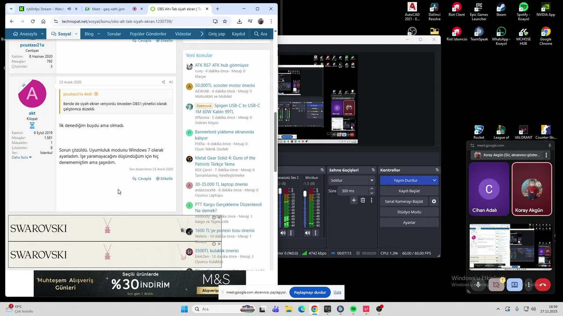This screenshot has width=563, height=316.
Task: Enable Stüdyo Modu in OBS
Action: pyautogui.click(x=409, y=212)
